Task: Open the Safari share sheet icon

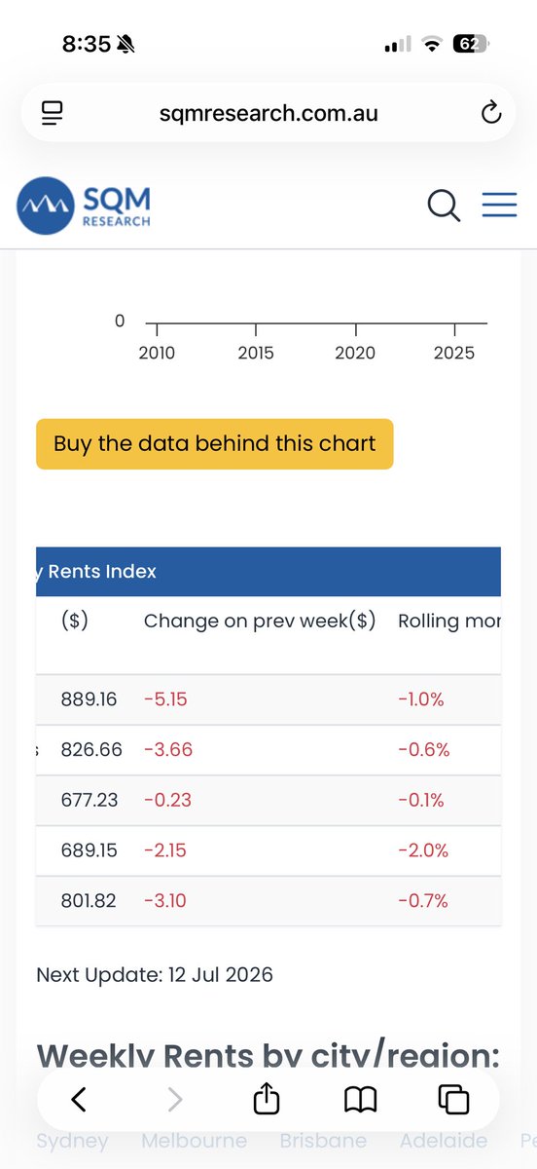Action: 267,1099
